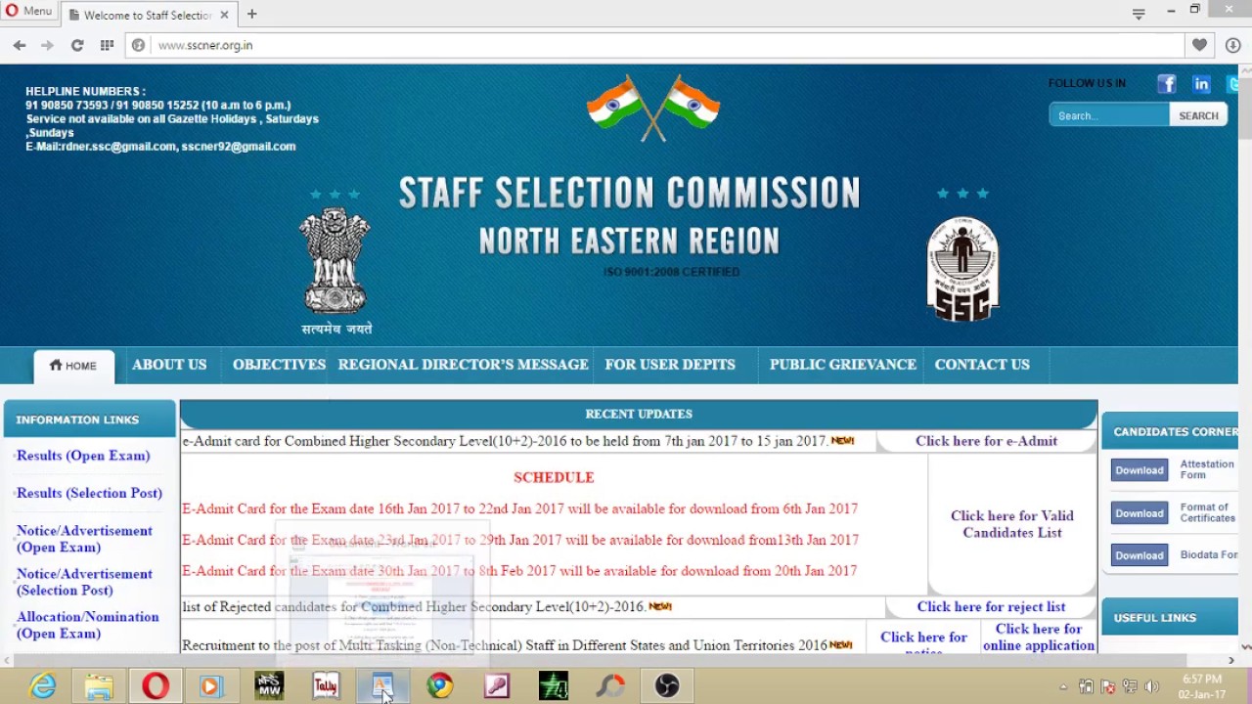This screenshot has width=1252, height=704.
Task: Open the Opera Menu button
Action: pyautogui.click(x=27, y=11)
